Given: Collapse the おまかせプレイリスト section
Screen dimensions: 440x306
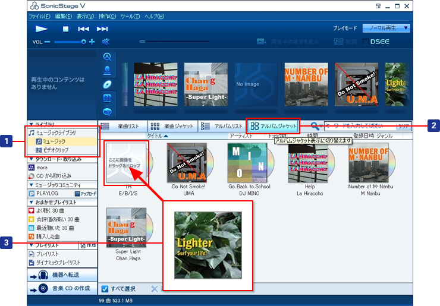Looking at the screenshot, I should tap(31, 202).
